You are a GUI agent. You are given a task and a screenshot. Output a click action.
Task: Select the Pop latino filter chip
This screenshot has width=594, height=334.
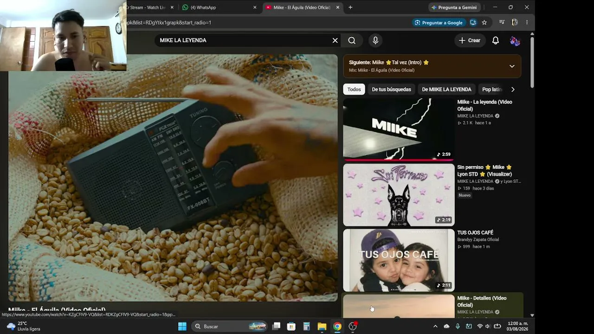[492, 90]
